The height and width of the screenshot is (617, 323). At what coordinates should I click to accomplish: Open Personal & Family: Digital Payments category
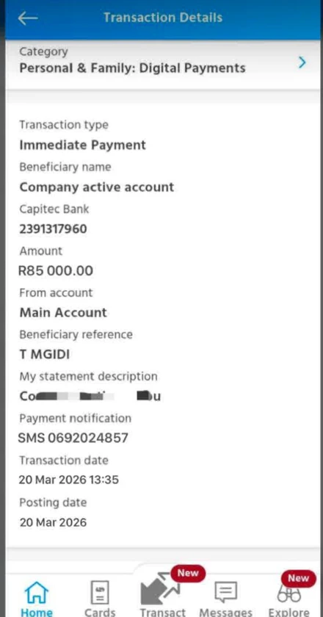pyautogui.click(x=133, y=68)
